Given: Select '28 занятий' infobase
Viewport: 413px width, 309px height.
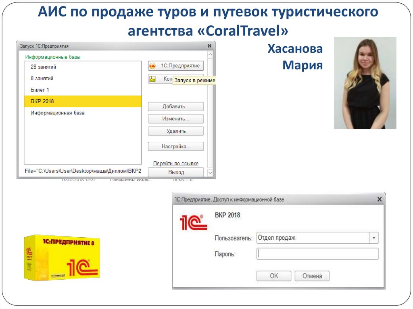Looking at the screenshot, I should coord(83,67).
